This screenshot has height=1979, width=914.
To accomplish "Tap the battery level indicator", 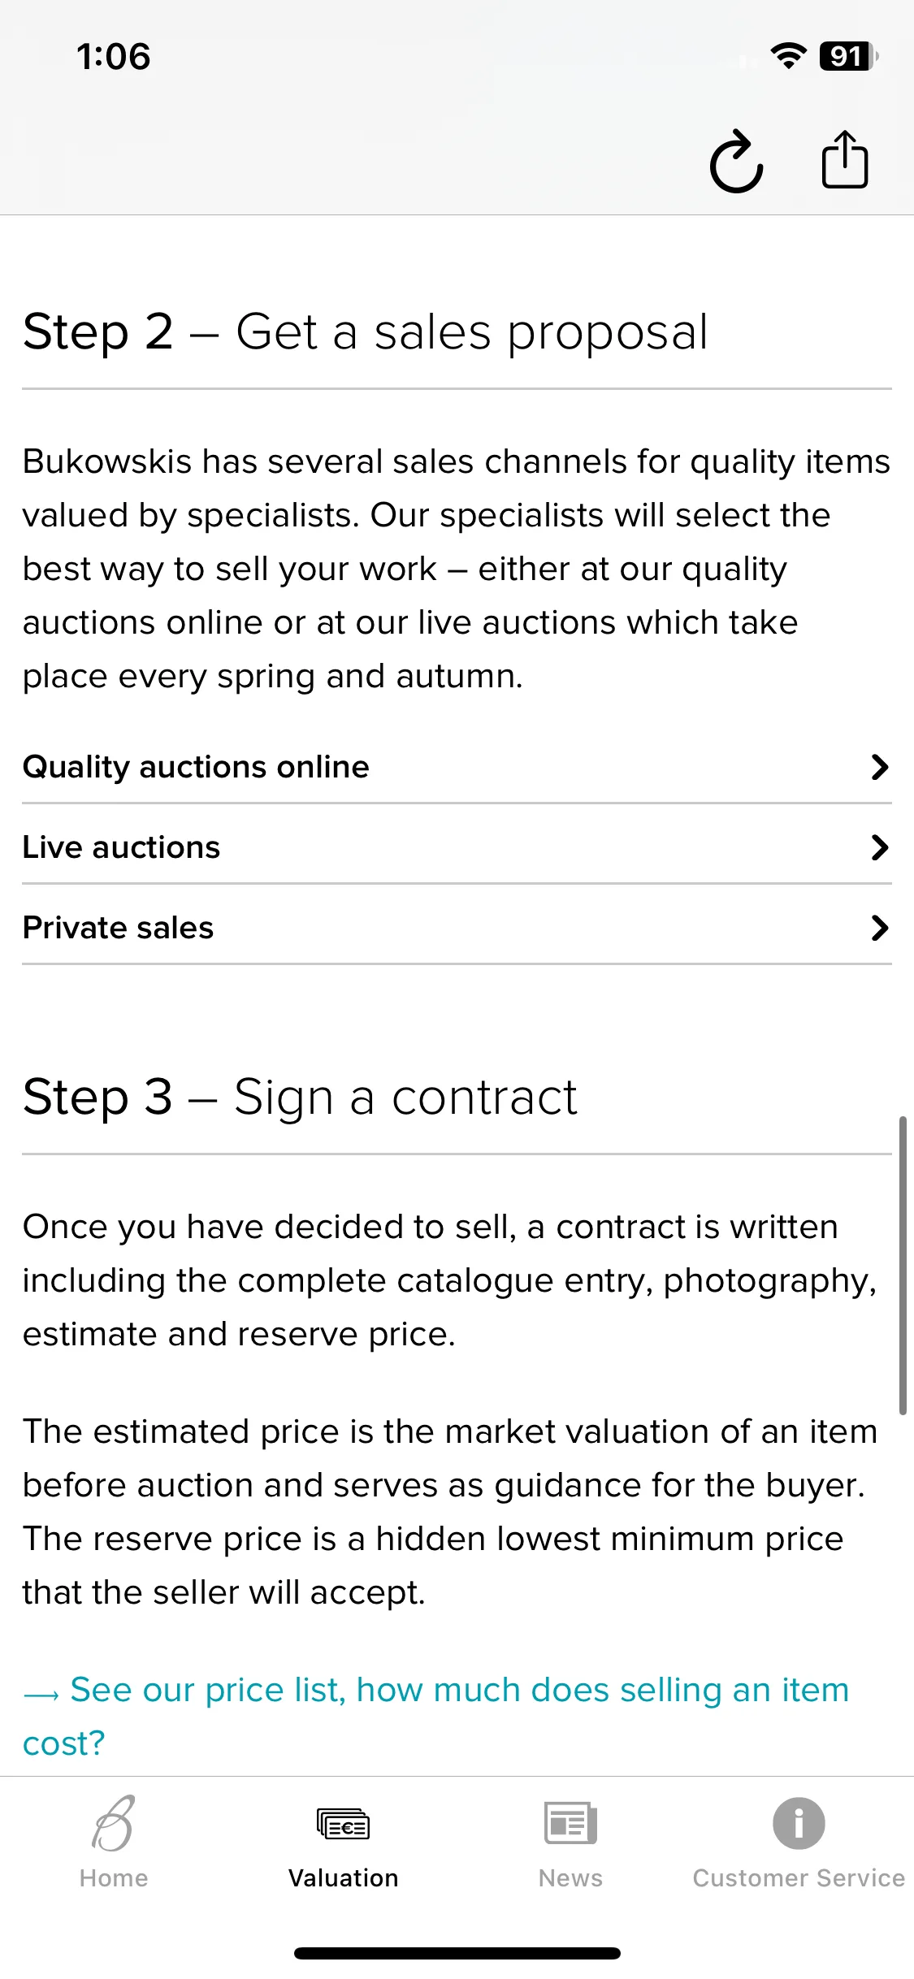I will (849, 56).
